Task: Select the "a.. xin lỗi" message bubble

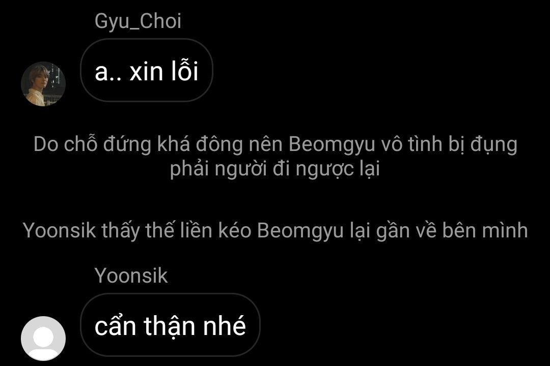Action: (147, 70)
